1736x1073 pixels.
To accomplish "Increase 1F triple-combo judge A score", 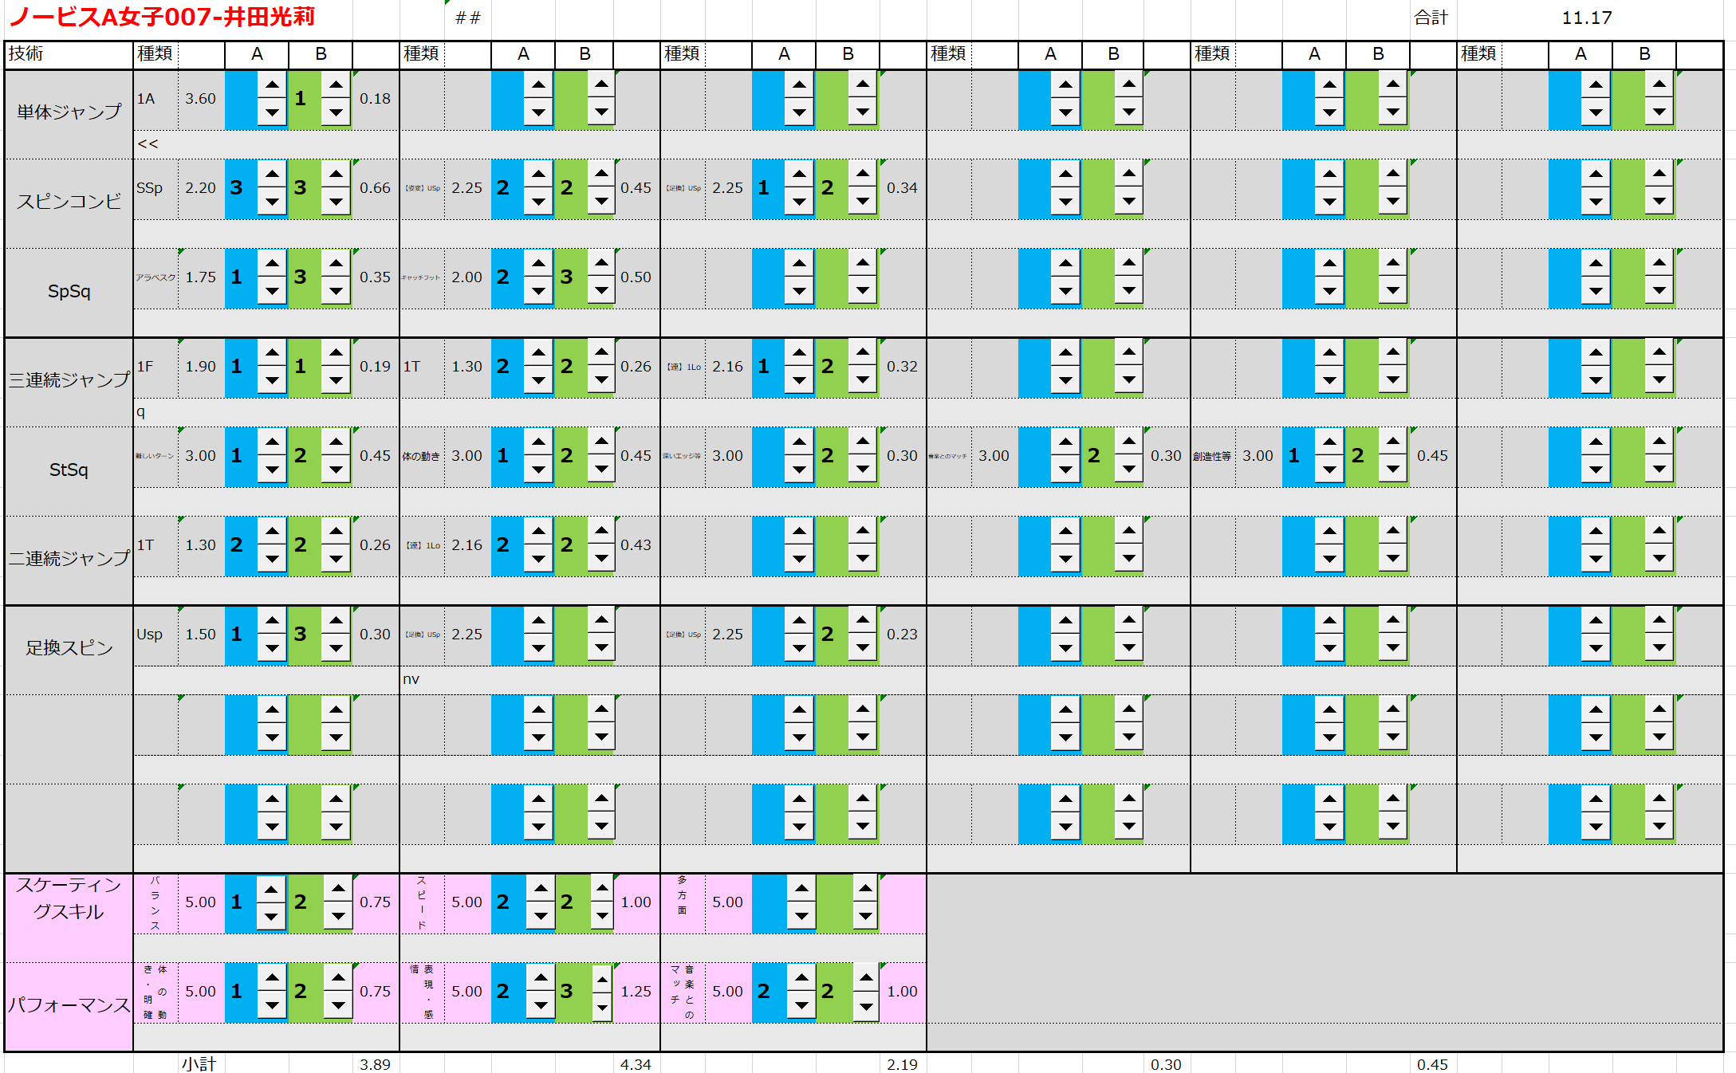I will click(272, 352).
